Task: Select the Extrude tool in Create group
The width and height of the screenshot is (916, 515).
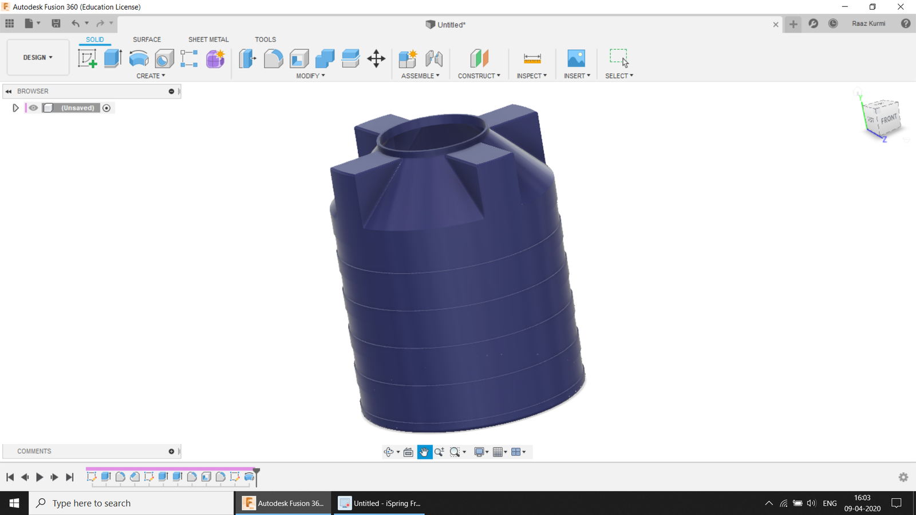Action: 113,58
